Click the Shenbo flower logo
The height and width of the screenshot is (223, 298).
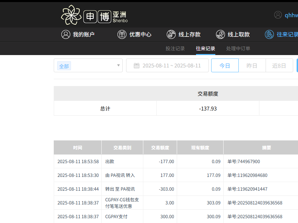71,14
